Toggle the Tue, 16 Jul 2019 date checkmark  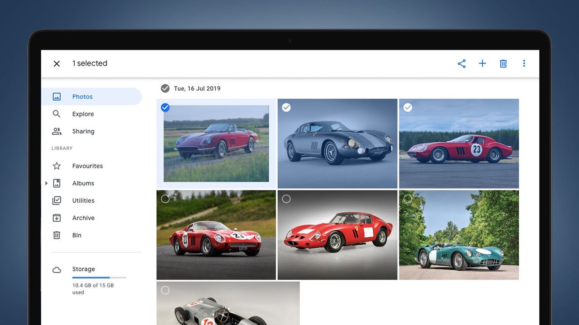click(165, 88)
